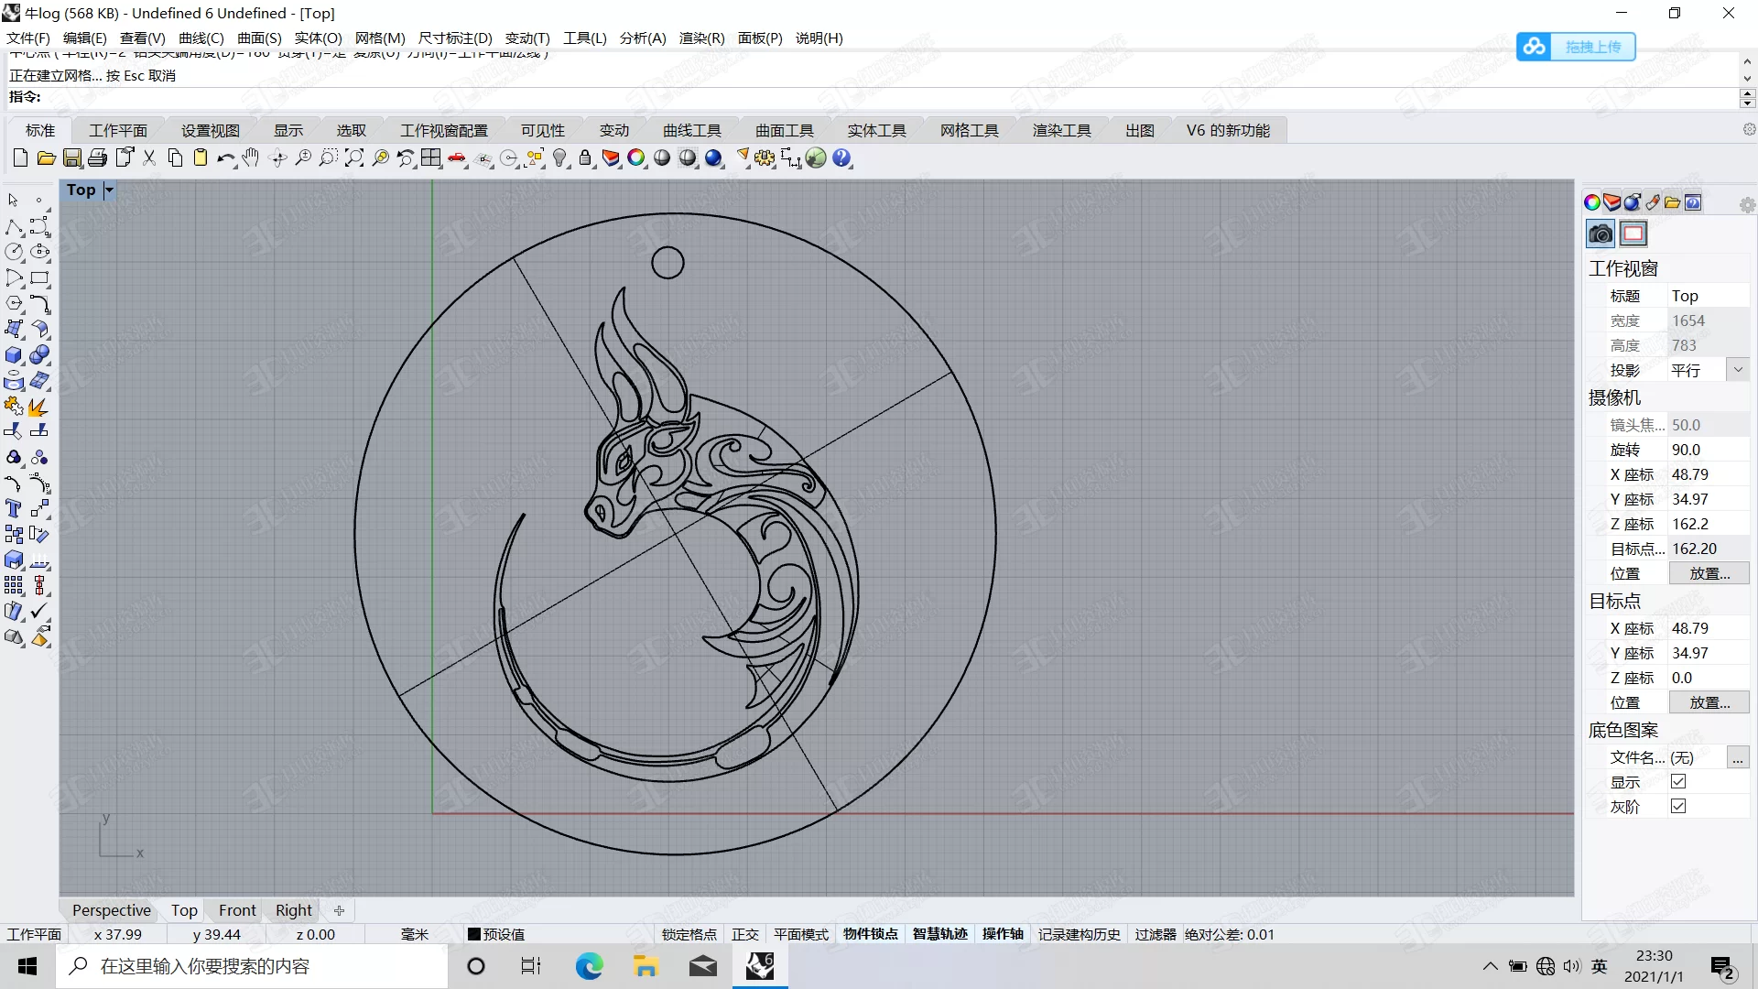Open the 曲线(C) menu
The width and height of the screenshot is (1758, 989).
201,38
